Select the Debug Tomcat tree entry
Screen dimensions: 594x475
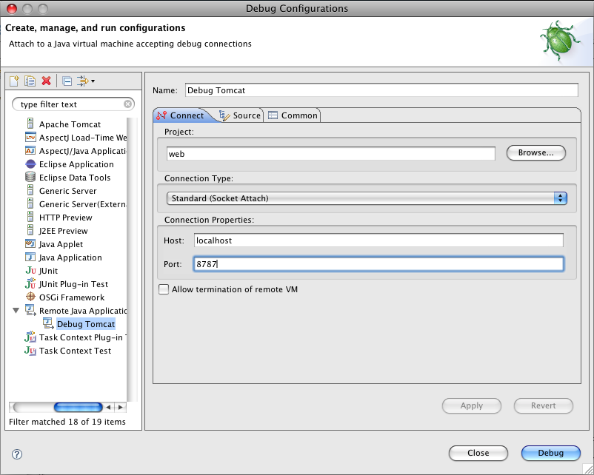(86, 324)
